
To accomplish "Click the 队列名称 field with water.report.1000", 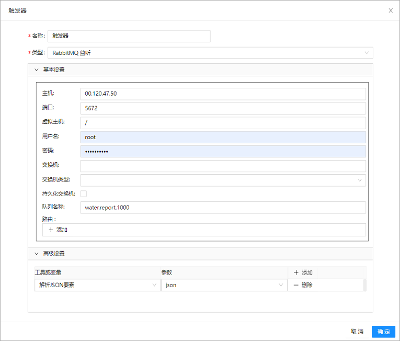I will [x=223, y=208].
